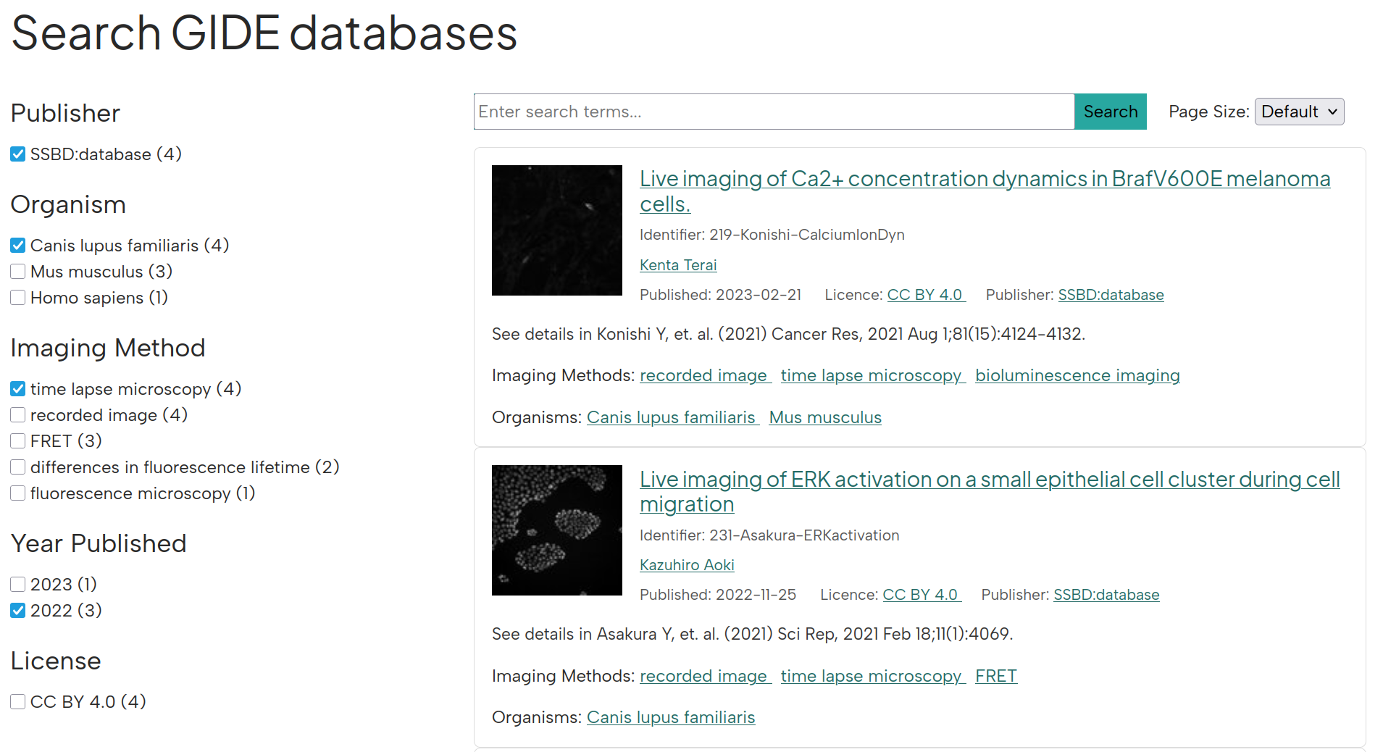Click Canis lupus familiaris link in Asakura result

pyautogui.click(x=671, y=717)
